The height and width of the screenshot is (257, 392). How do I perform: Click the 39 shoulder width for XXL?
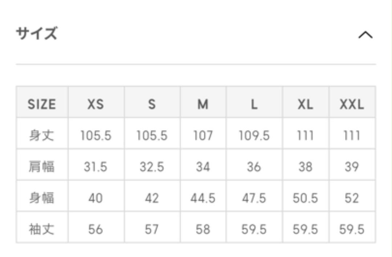(x=352, y=167)
